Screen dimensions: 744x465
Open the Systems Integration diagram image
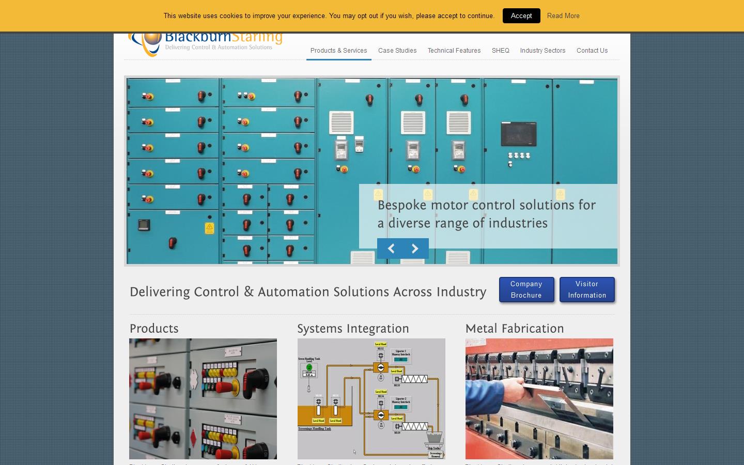(371, 398)
